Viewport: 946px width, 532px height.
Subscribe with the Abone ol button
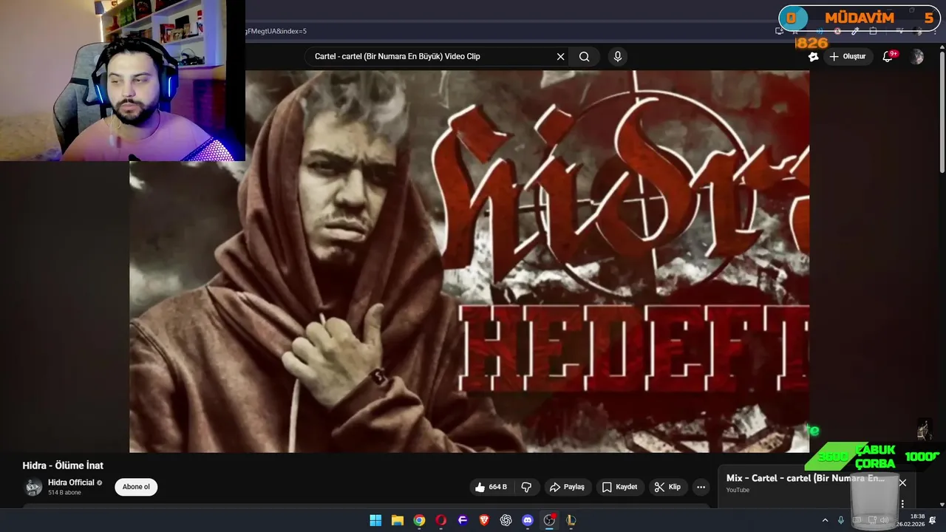(136, 487)
